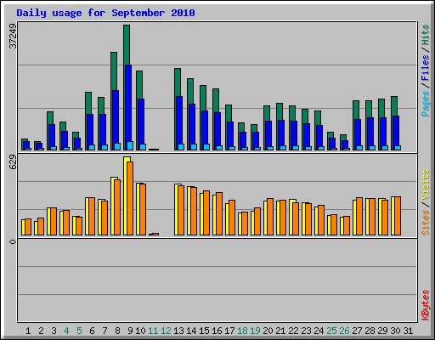Click the orange sites bar for day 16
Screen dimensions: 435x340
coord(219,213)
